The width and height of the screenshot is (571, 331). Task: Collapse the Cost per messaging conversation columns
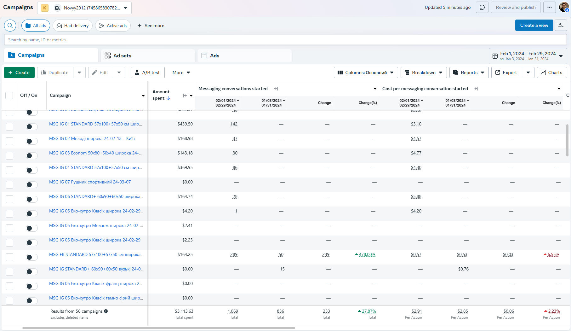pos(476,89)
